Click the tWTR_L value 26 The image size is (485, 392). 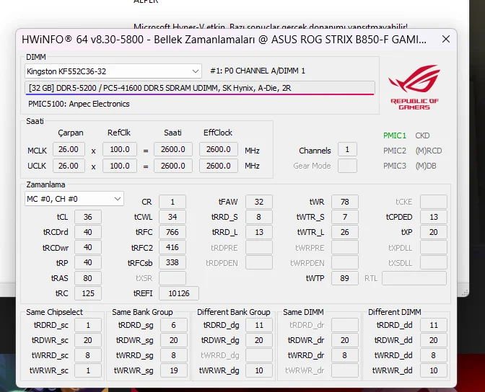click(x=345, y=232)
